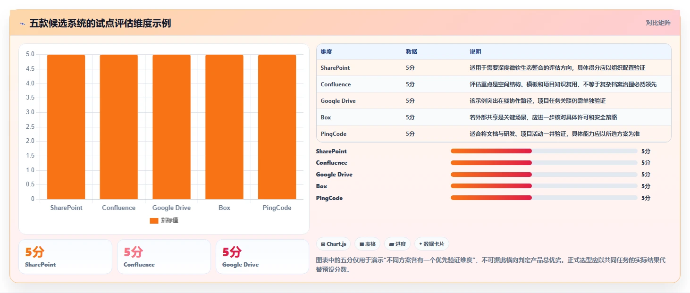Click the small icon before the card title

click(22, 24)
